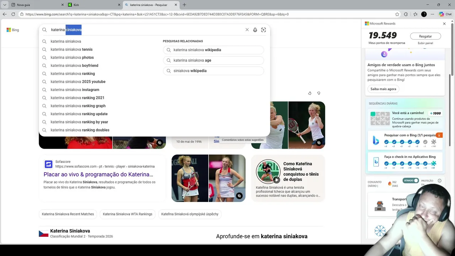Toggle the ATIVADO switch in rewards panel
The image size is (455, 256).
click(x=411, y=181)
